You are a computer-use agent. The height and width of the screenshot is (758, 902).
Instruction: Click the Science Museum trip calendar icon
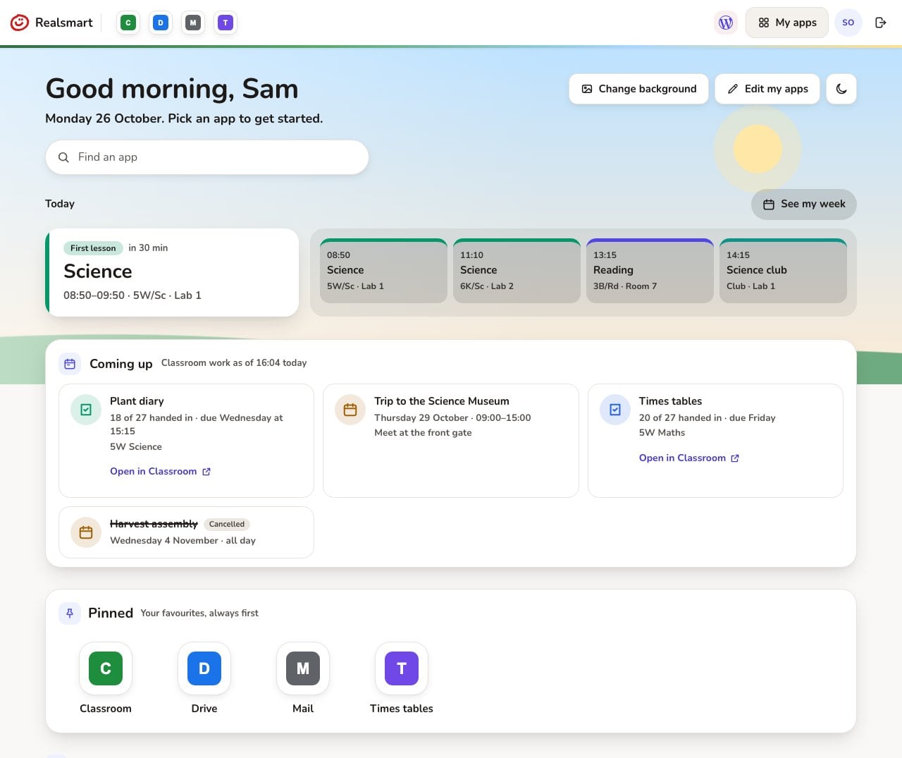pyautogui.click(x=350, y=410)
